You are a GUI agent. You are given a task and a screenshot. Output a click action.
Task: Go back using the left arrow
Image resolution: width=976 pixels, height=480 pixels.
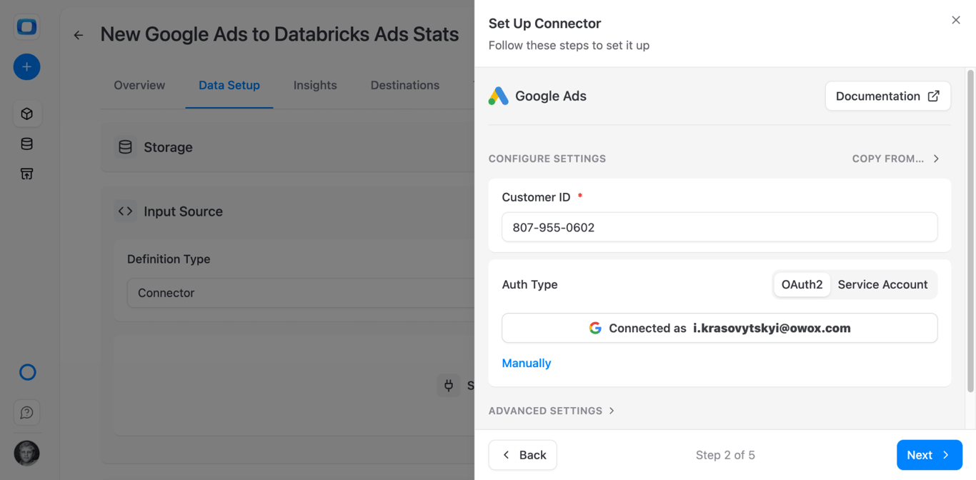(79, 35)
